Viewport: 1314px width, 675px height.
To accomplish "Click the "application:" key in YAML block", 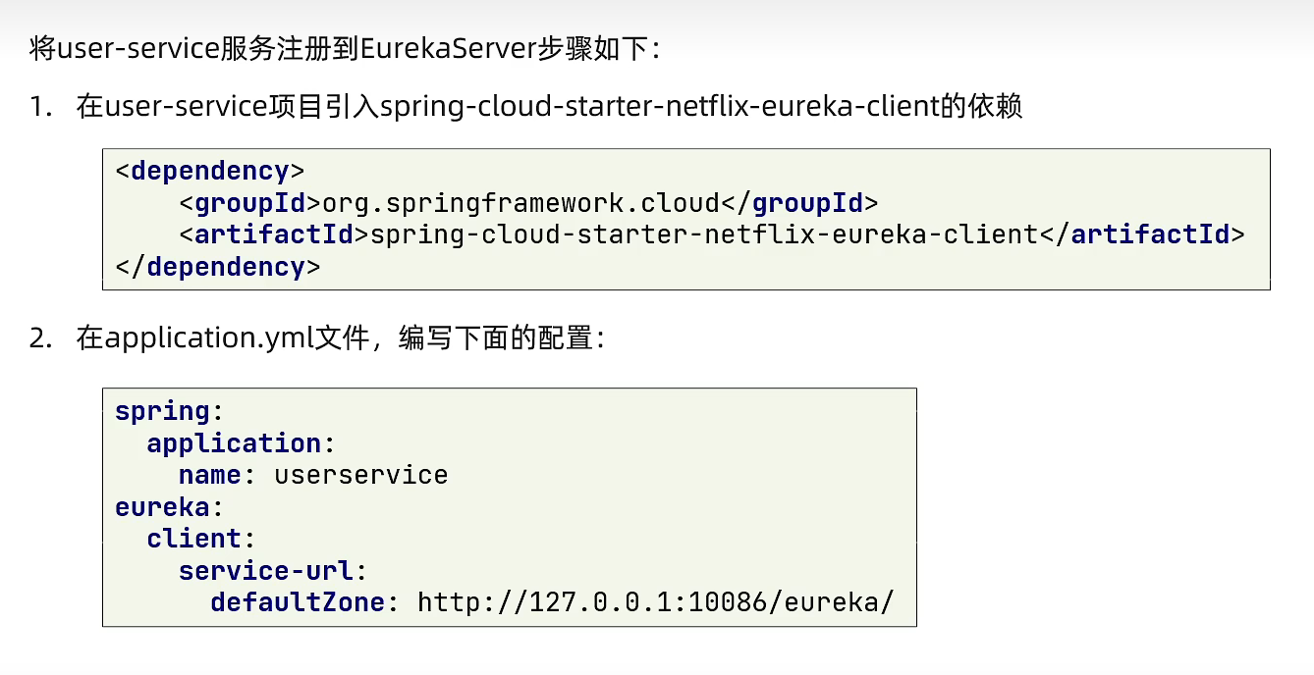I will pyautogui.click(x=242, y=443).
